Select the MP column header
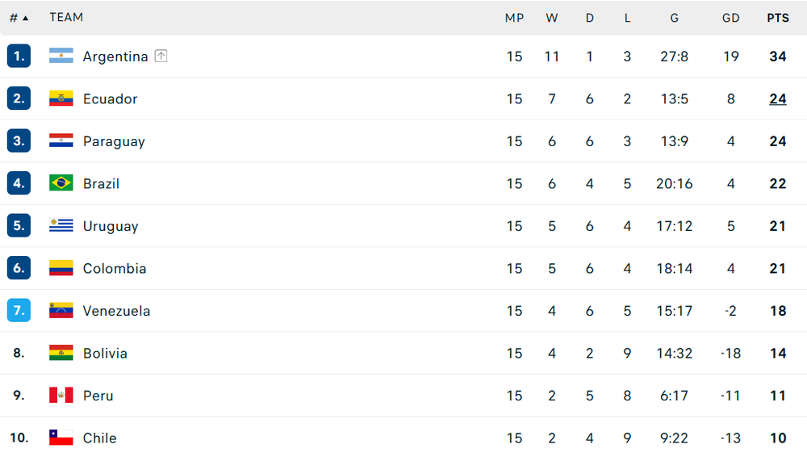Viewport: 807px width, 457px height. 514,18
